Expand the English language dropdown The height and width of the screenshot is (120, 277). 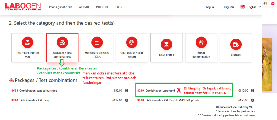(x=251, y=7)
